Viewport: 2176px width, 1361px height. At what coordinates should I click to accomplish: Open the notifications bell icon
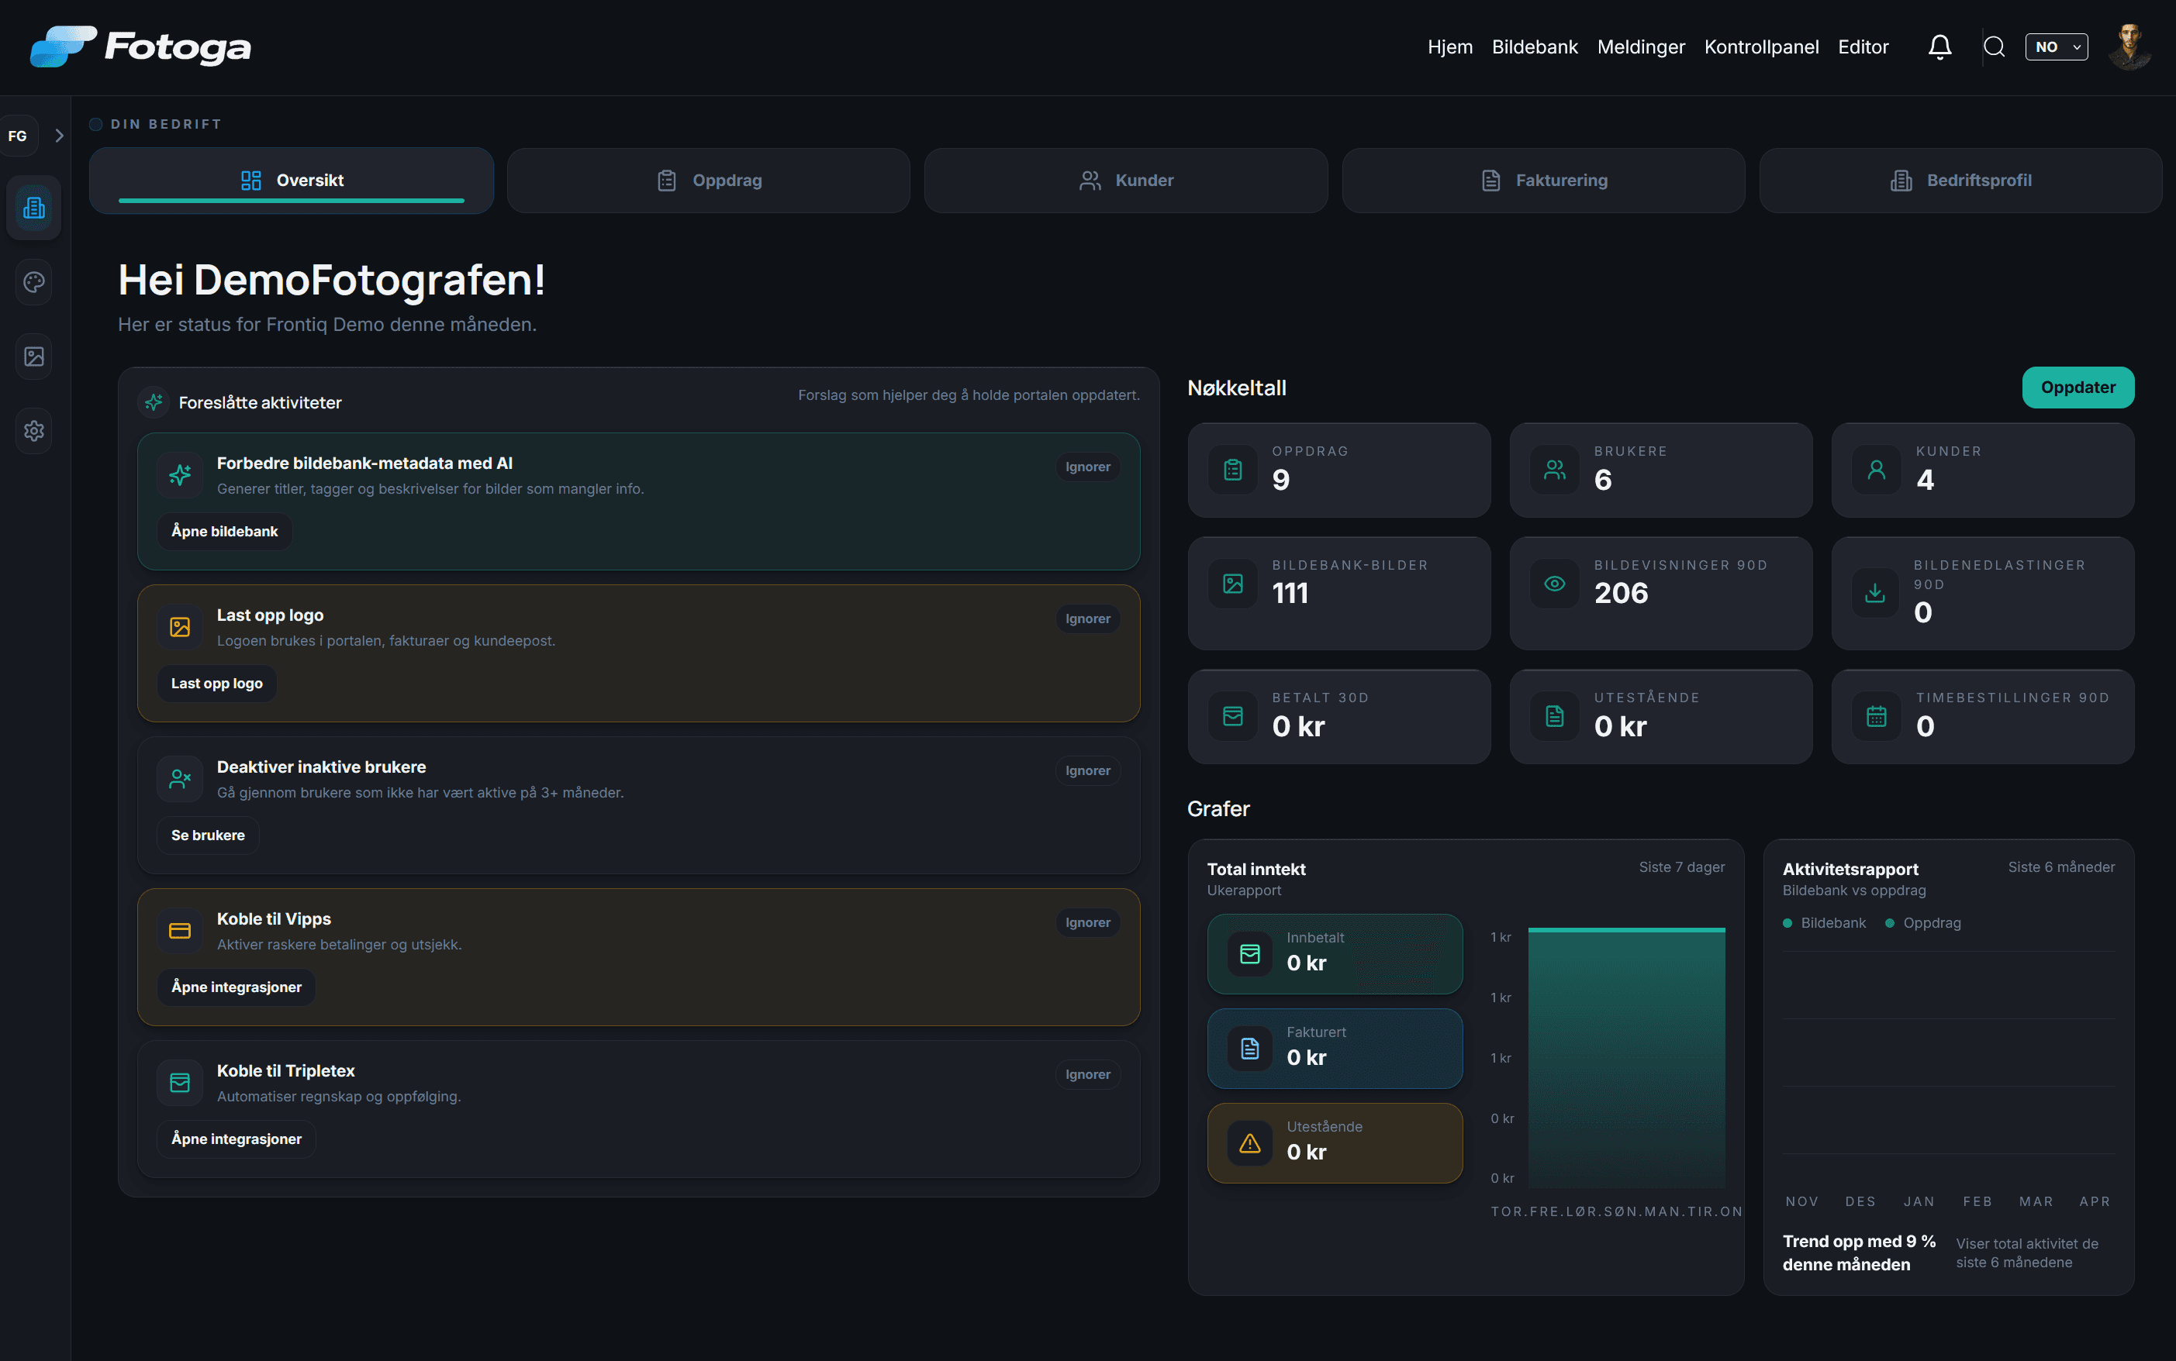coord(1939,47)
